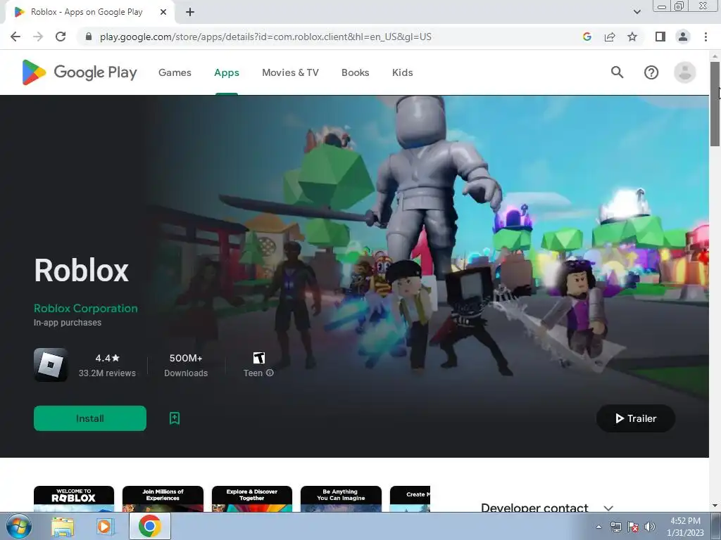
Task: Click the browser forward arrow
Action: point(38,37)
